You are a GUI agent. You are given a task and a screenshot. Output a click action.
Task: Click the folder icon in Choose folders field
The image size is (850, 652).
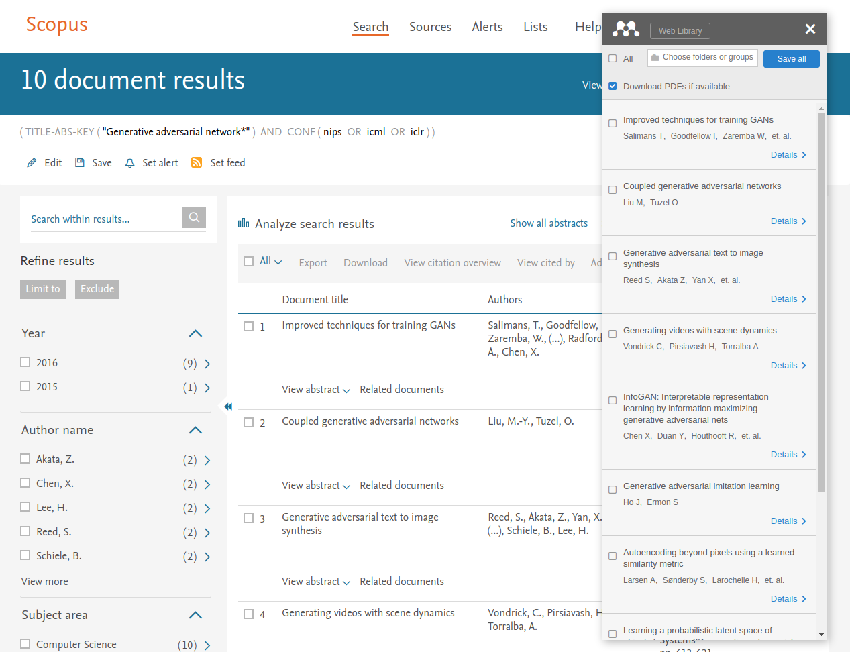click(x=655, y=58)
